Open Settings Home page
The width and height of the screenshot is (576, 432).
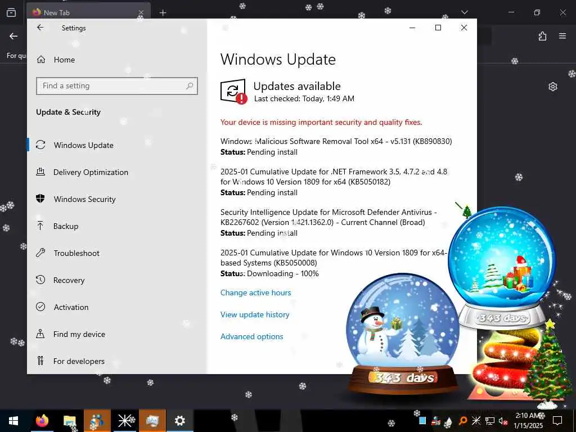(64, 60)
